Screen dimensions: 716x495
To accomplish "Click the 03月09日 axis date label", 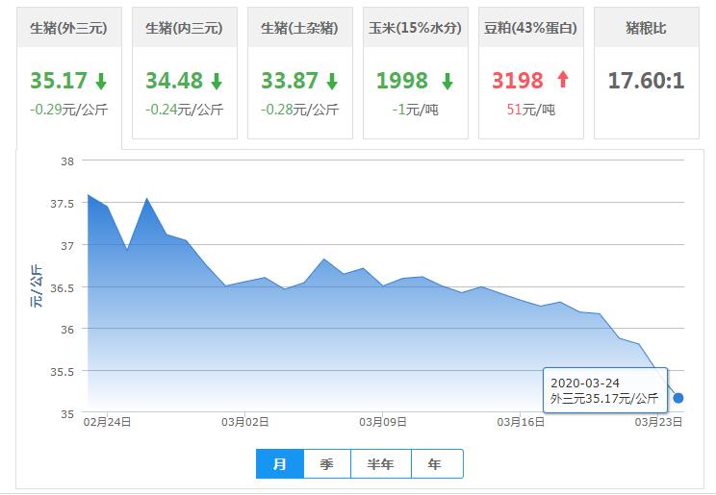I will point(384,421).
